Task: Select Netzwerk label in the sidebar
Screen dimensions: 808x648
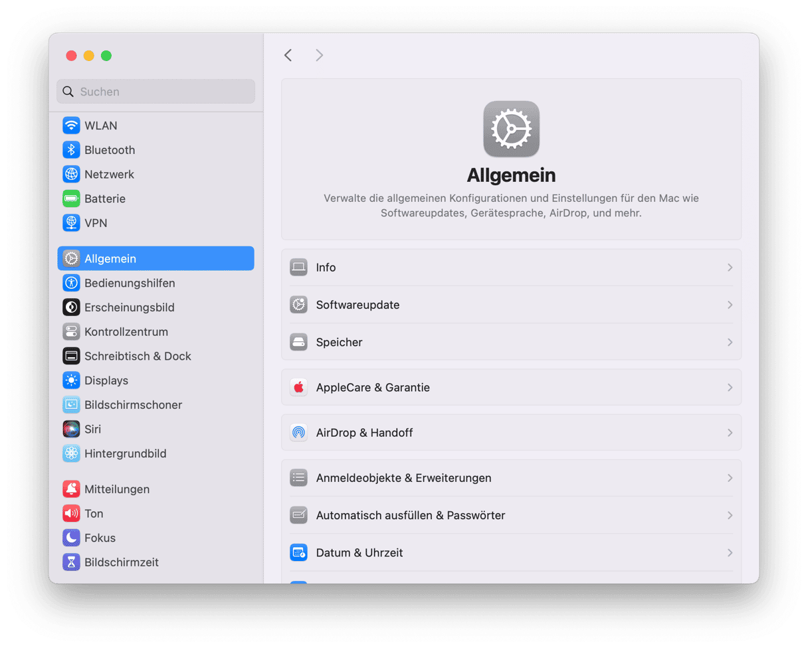Action: pos(110,175)
